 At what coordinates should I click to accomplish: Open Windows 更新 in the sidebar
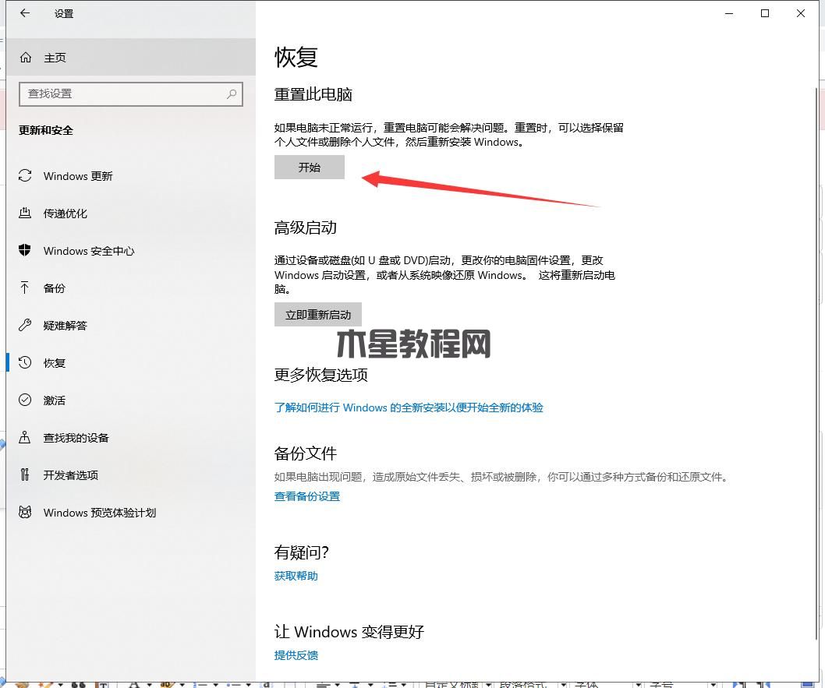click(x=130, y=176)
